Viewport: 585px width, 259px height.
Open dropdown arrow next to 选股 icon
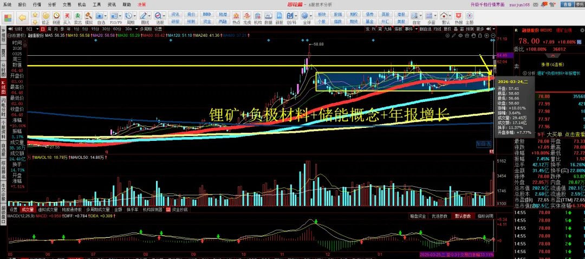point(164,16)
